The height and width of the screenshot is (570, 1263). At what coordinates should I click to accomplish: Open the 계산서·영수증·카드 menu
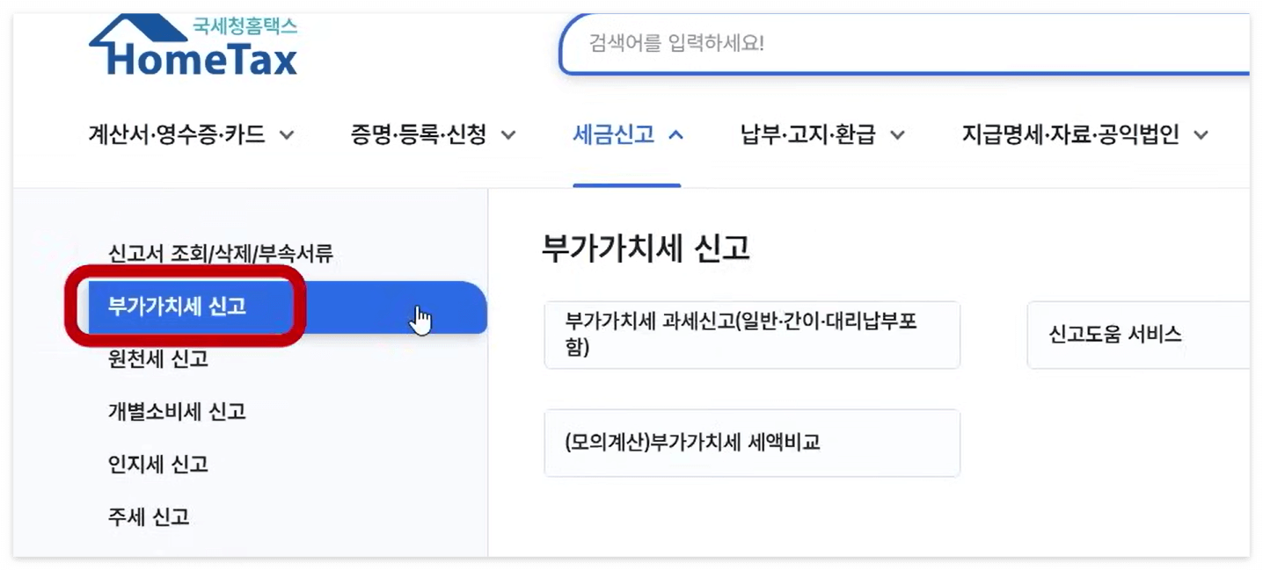(x=180, y=135)
